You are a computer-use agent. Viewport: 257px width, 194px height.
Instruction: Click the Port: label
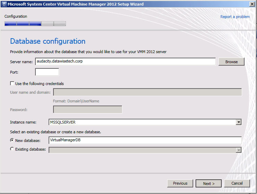tap(14, 72)
